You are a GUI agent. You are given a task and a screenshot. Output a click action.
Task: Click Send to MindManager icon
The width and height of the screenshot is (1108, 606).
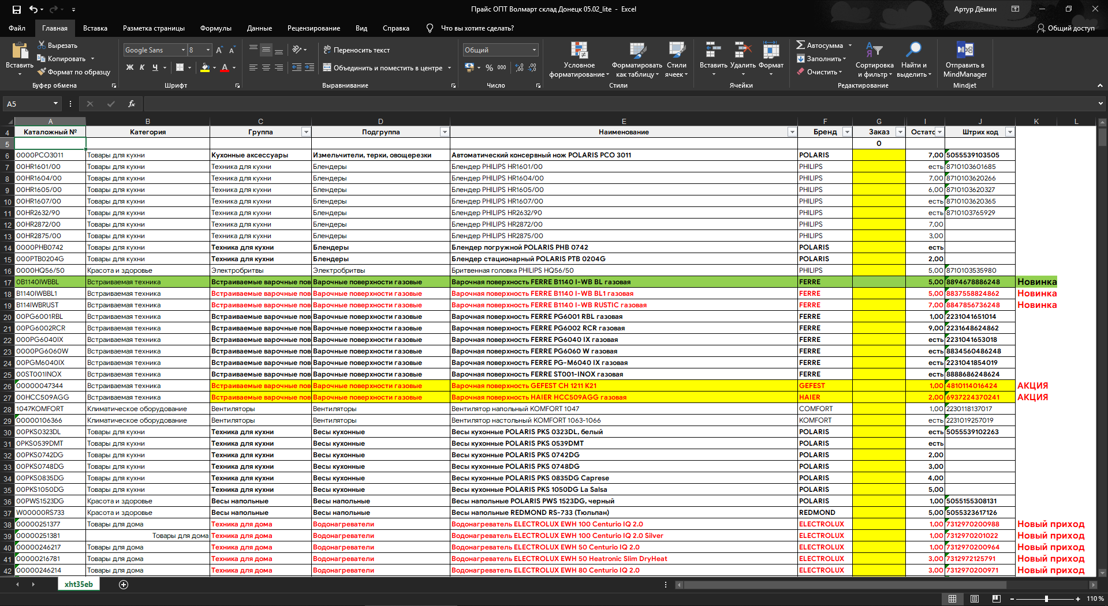click(x=965, y=50)
